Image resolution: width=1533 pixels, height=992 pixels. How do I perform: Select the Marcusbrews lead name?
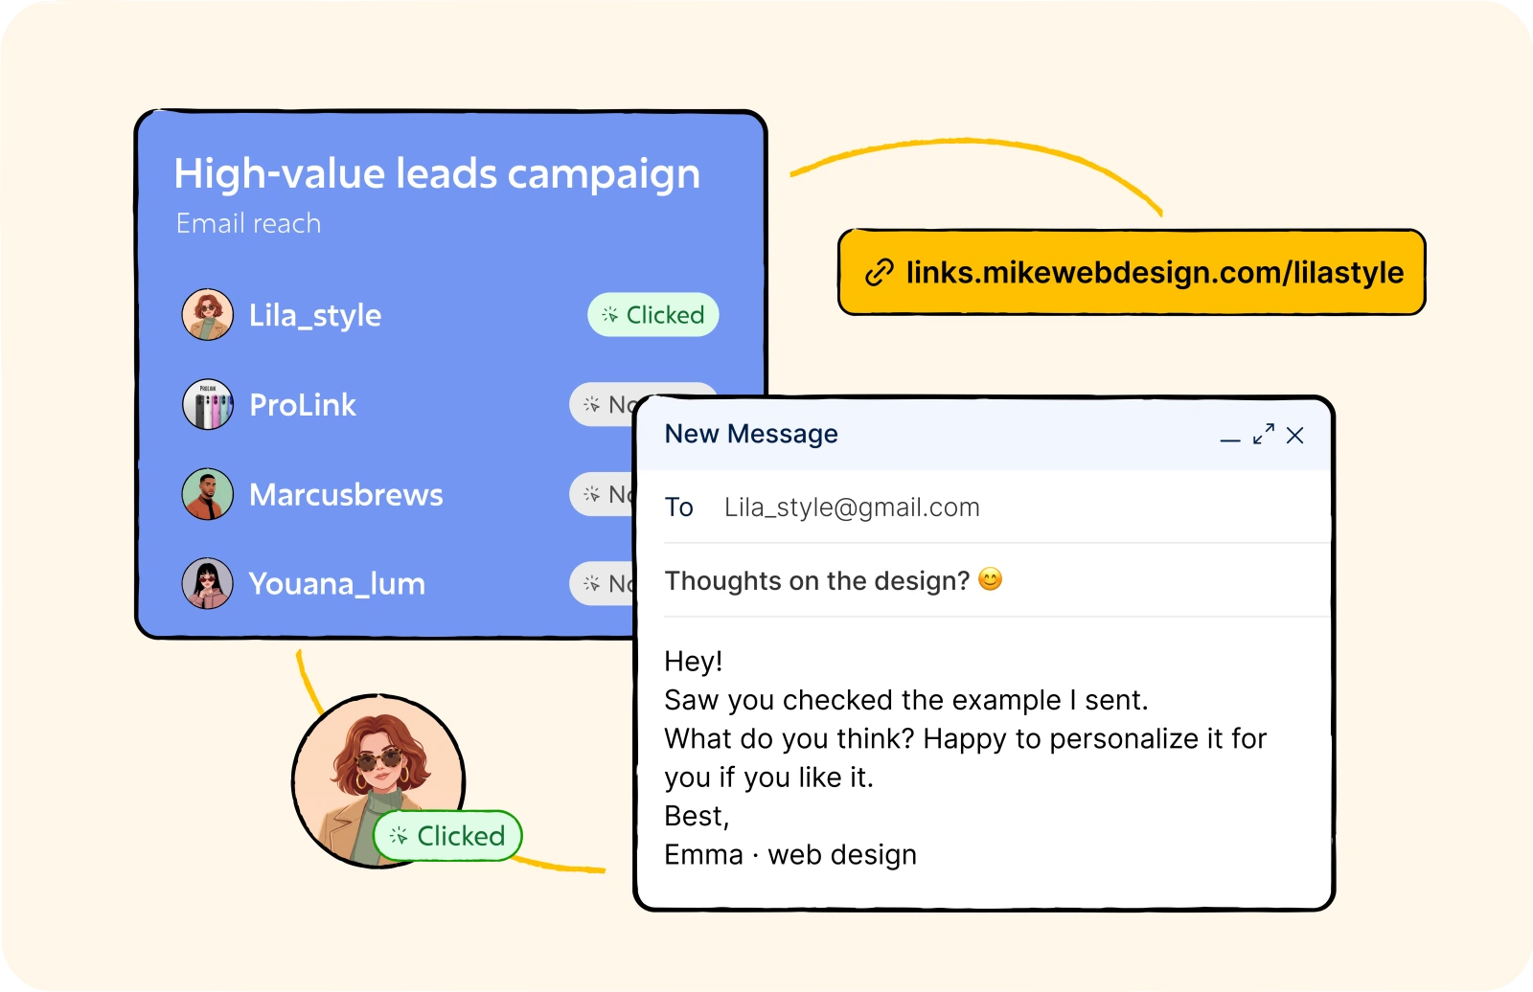pos(346,494)
